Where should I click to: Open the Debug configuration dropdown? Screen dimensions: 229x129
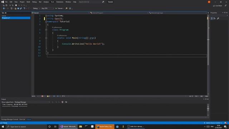coord(36,8)
